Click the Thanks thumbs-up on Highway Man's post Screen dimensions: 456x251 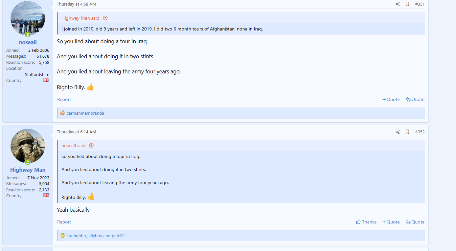[x=366, y=222]
